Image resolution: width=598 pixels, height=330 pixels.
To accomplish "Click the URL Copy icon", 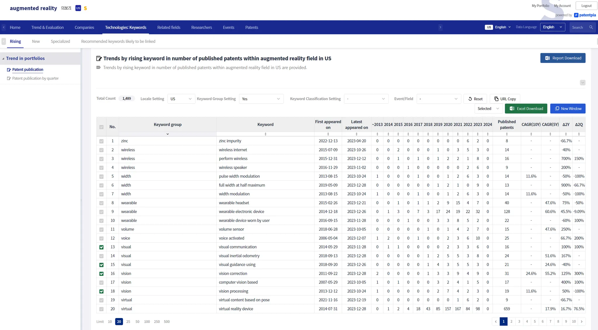I will click(496, 99).
